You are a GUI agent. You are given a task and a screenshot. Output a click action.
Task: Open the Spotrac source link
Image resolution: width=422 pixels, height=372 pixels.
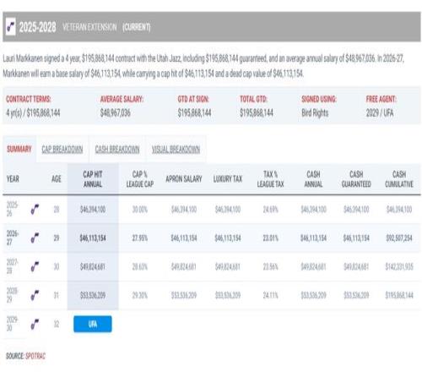pyautogui.click(x=35, y=356)
